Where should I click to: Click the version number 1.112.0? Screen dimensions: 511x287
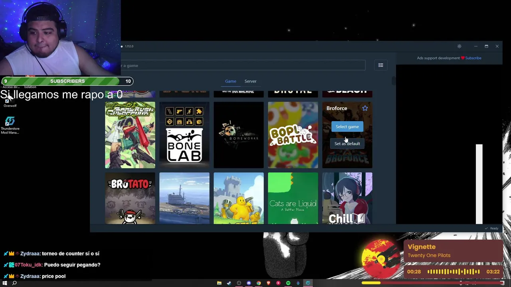tap(129, 46)
